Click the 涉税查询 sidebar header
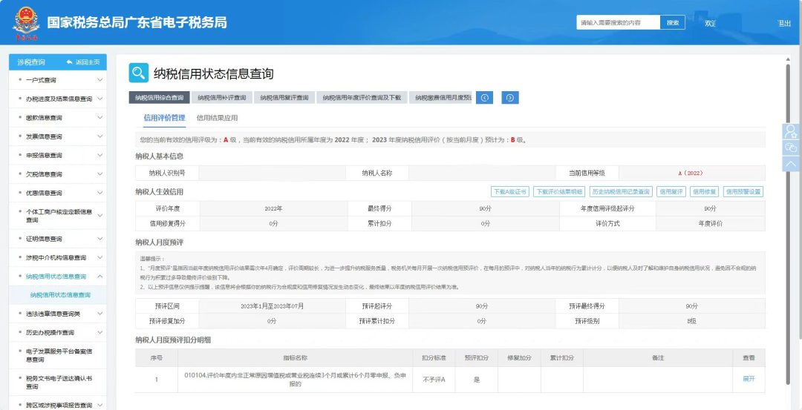802x410 pixels. tap(31, 62)
